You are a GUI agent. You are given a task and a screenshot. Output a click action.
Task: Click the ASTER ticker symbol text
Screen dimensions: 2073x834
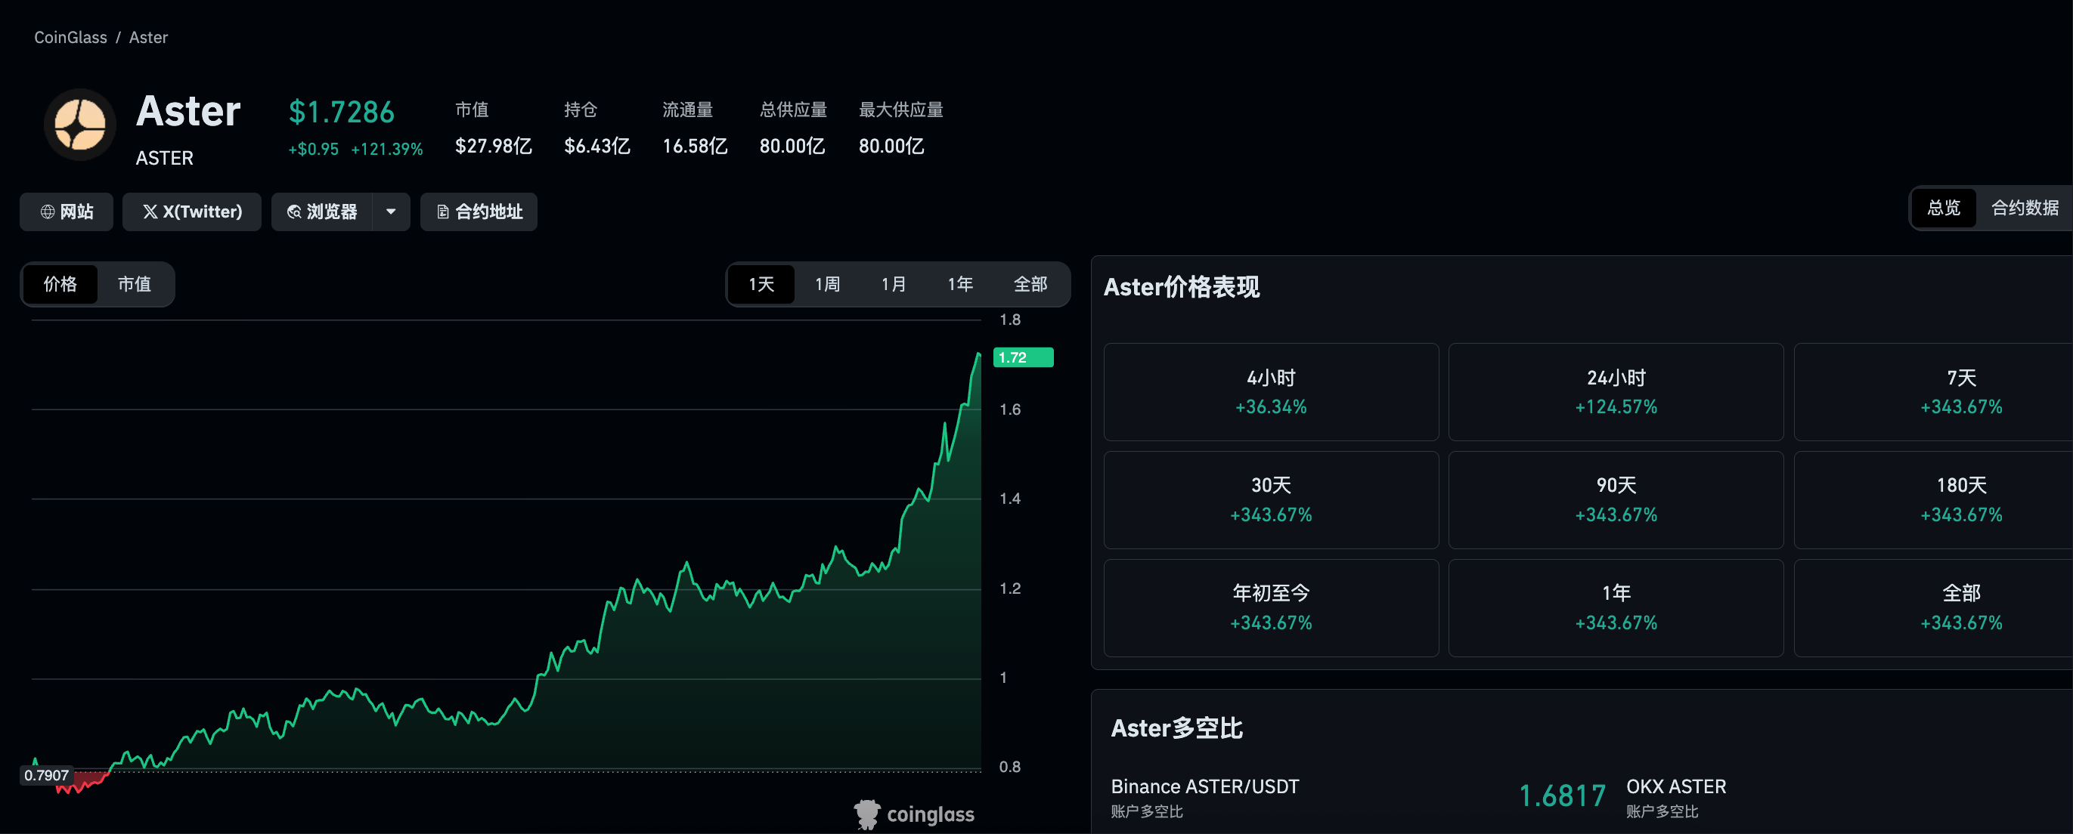point(164,159)
